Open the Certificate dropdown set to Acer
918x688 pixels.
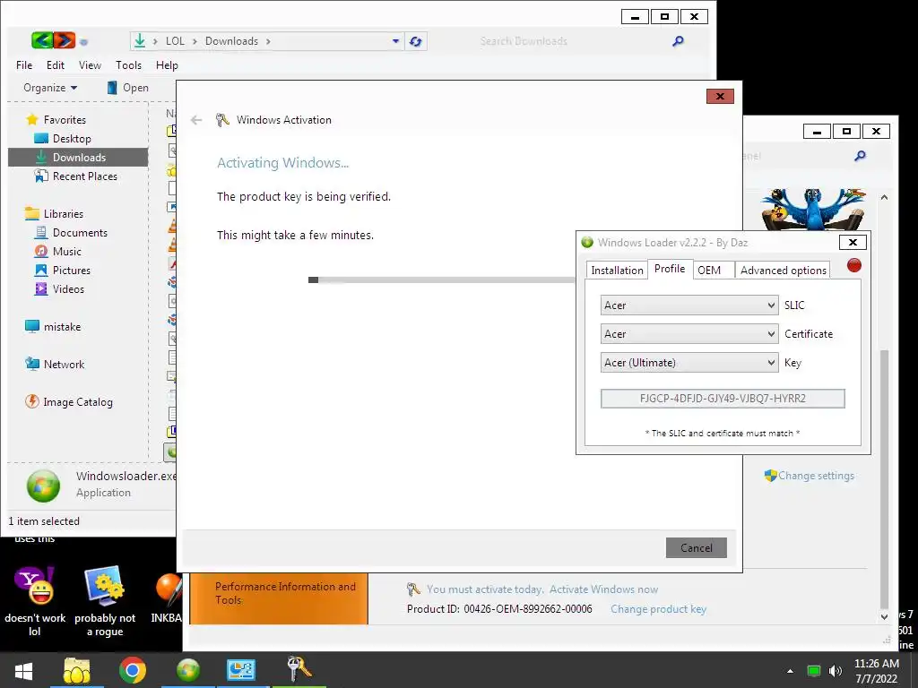[689, 334]
